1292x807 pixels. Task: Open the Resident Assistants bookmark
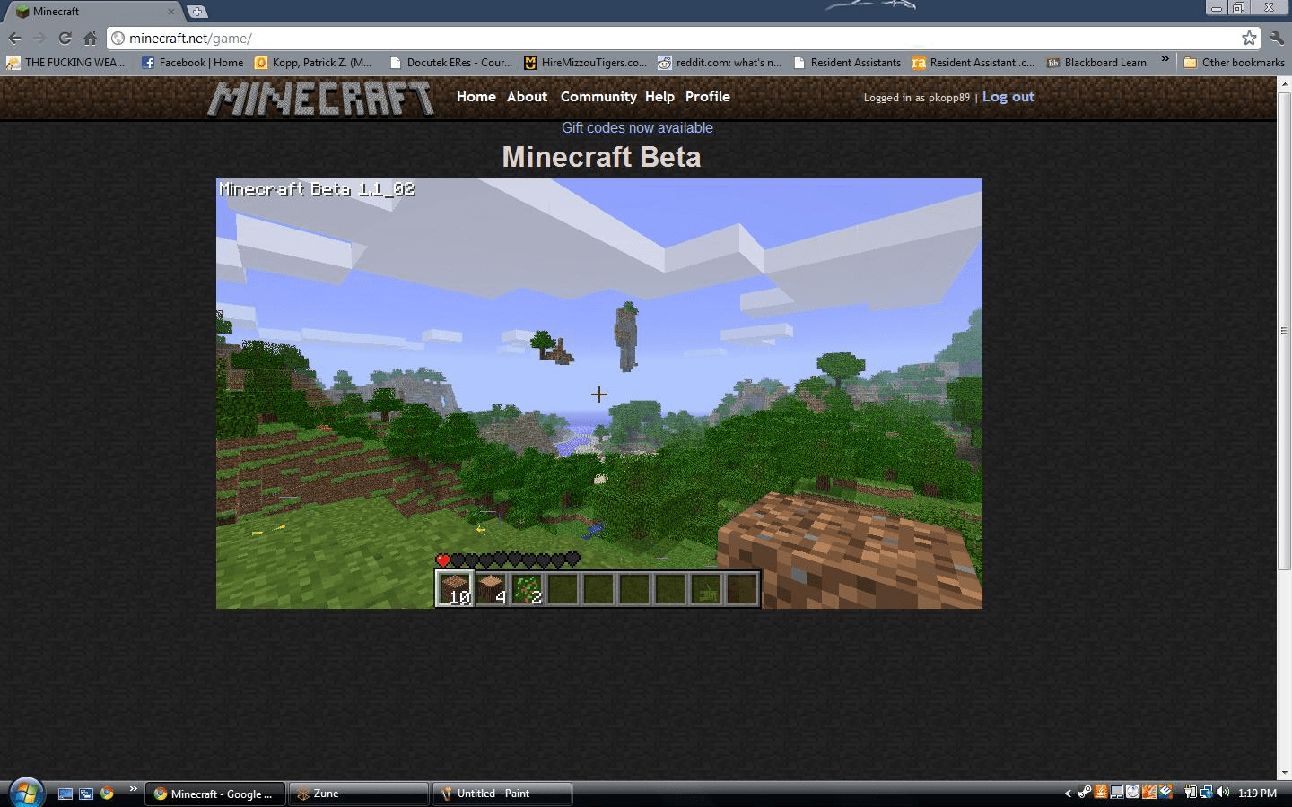847,63
